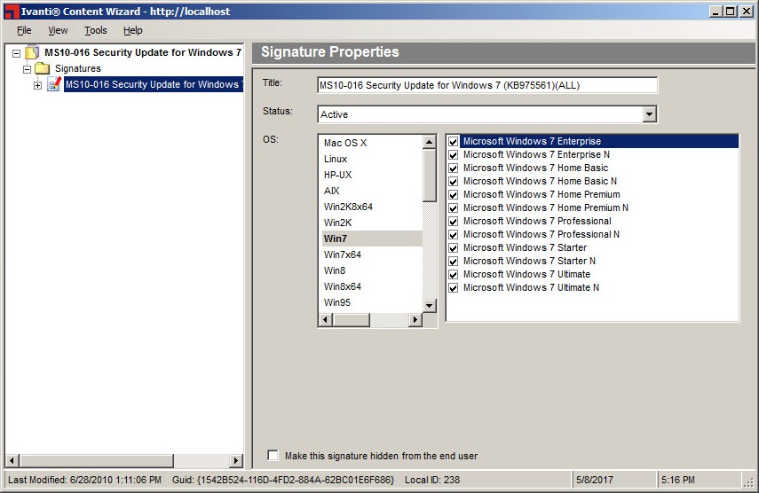Click the Signatures folder icon
The image size is (759, 493).
[x=42, y=68]
